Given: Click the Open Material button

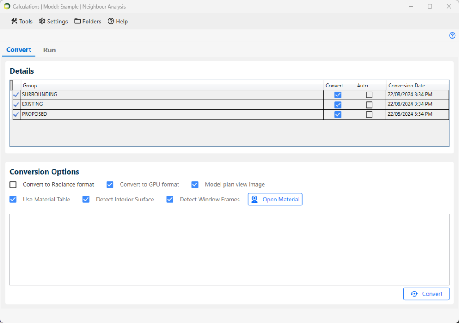Looking at the screenshot, I should point(275,199).
